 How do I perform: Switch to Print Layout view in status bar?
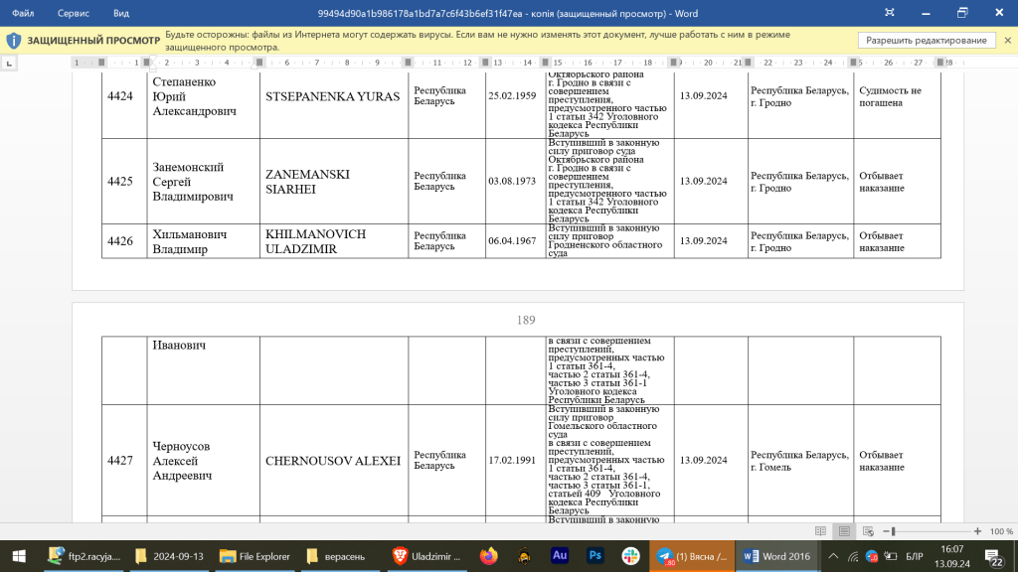[843, 531]
